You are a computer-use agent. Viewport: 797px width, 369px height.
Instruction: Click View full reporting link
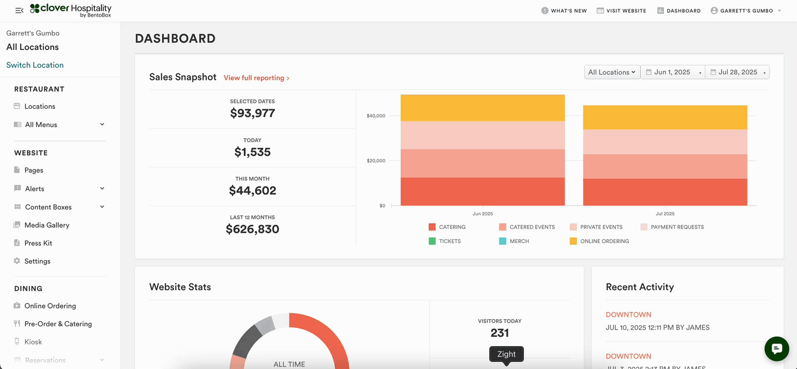(257, 78)
